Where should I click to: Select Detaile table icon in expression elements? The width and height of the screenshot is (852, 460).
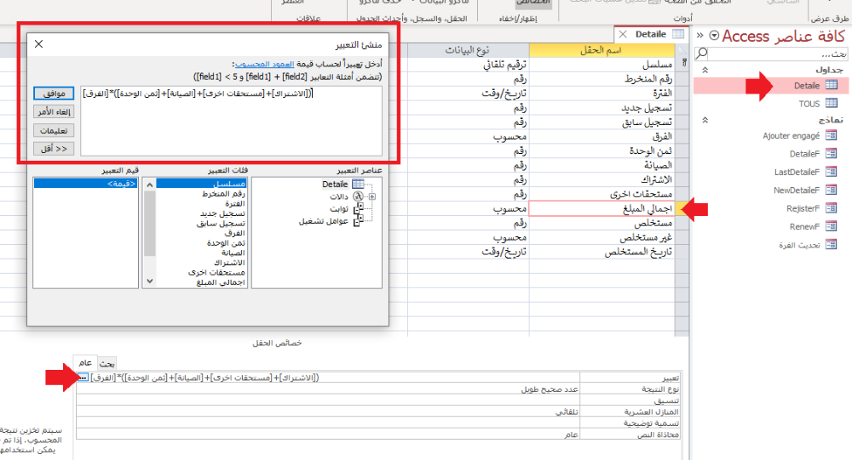pos(358,184)
